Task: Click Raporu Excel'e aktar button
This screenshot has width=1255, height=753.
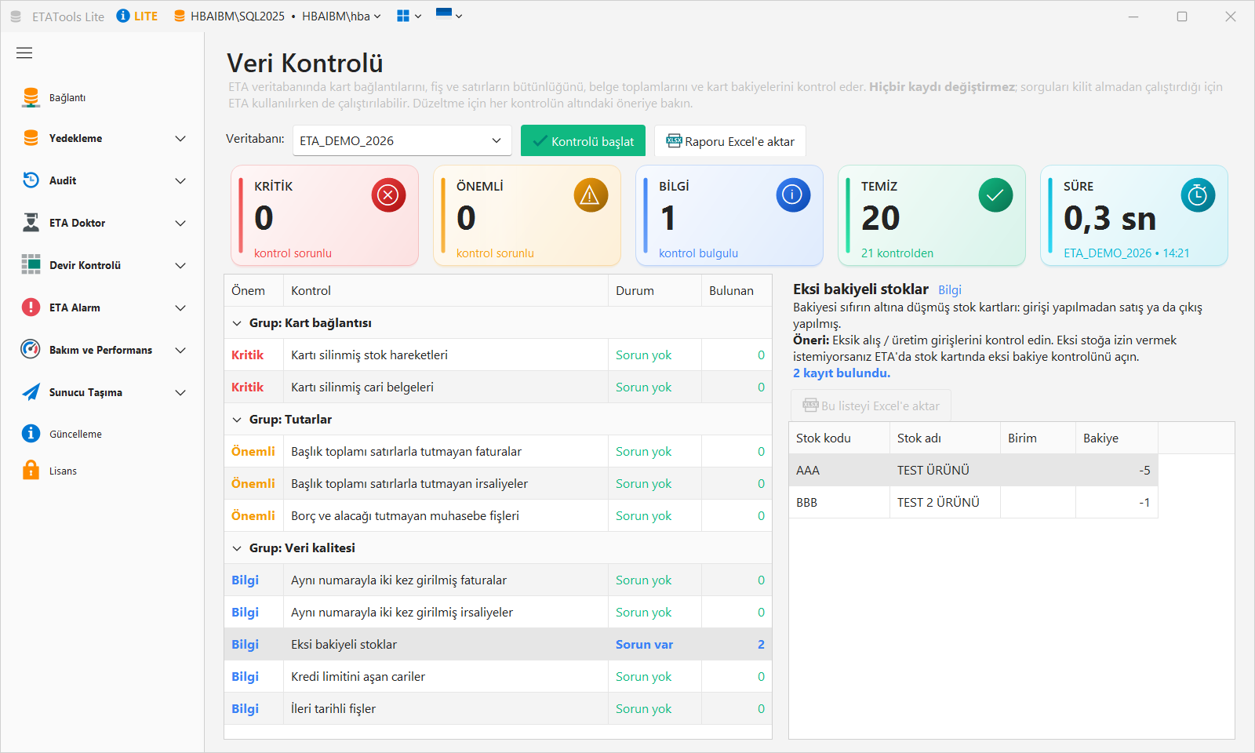Action: [x=730, y=141]
